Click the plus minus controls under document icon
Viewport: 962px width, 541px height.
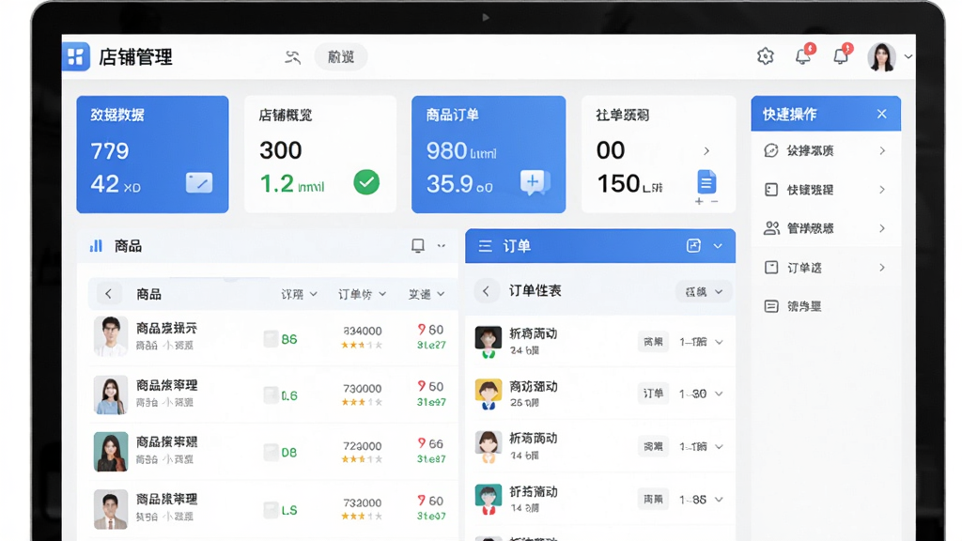tap(706, 201)
